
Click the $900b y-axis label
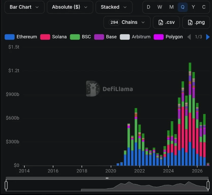[12, 94]
